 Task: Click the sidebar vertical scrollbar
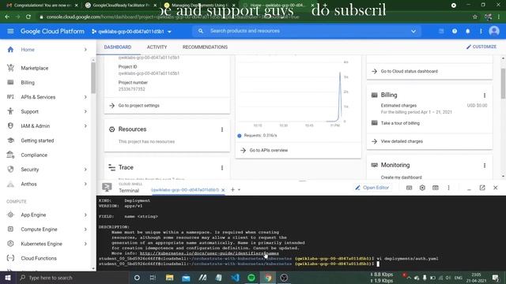click(x=93, y=77)
